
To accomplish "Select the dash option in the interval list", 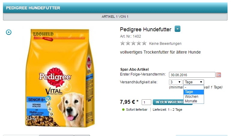I will (x=194, y=87).
